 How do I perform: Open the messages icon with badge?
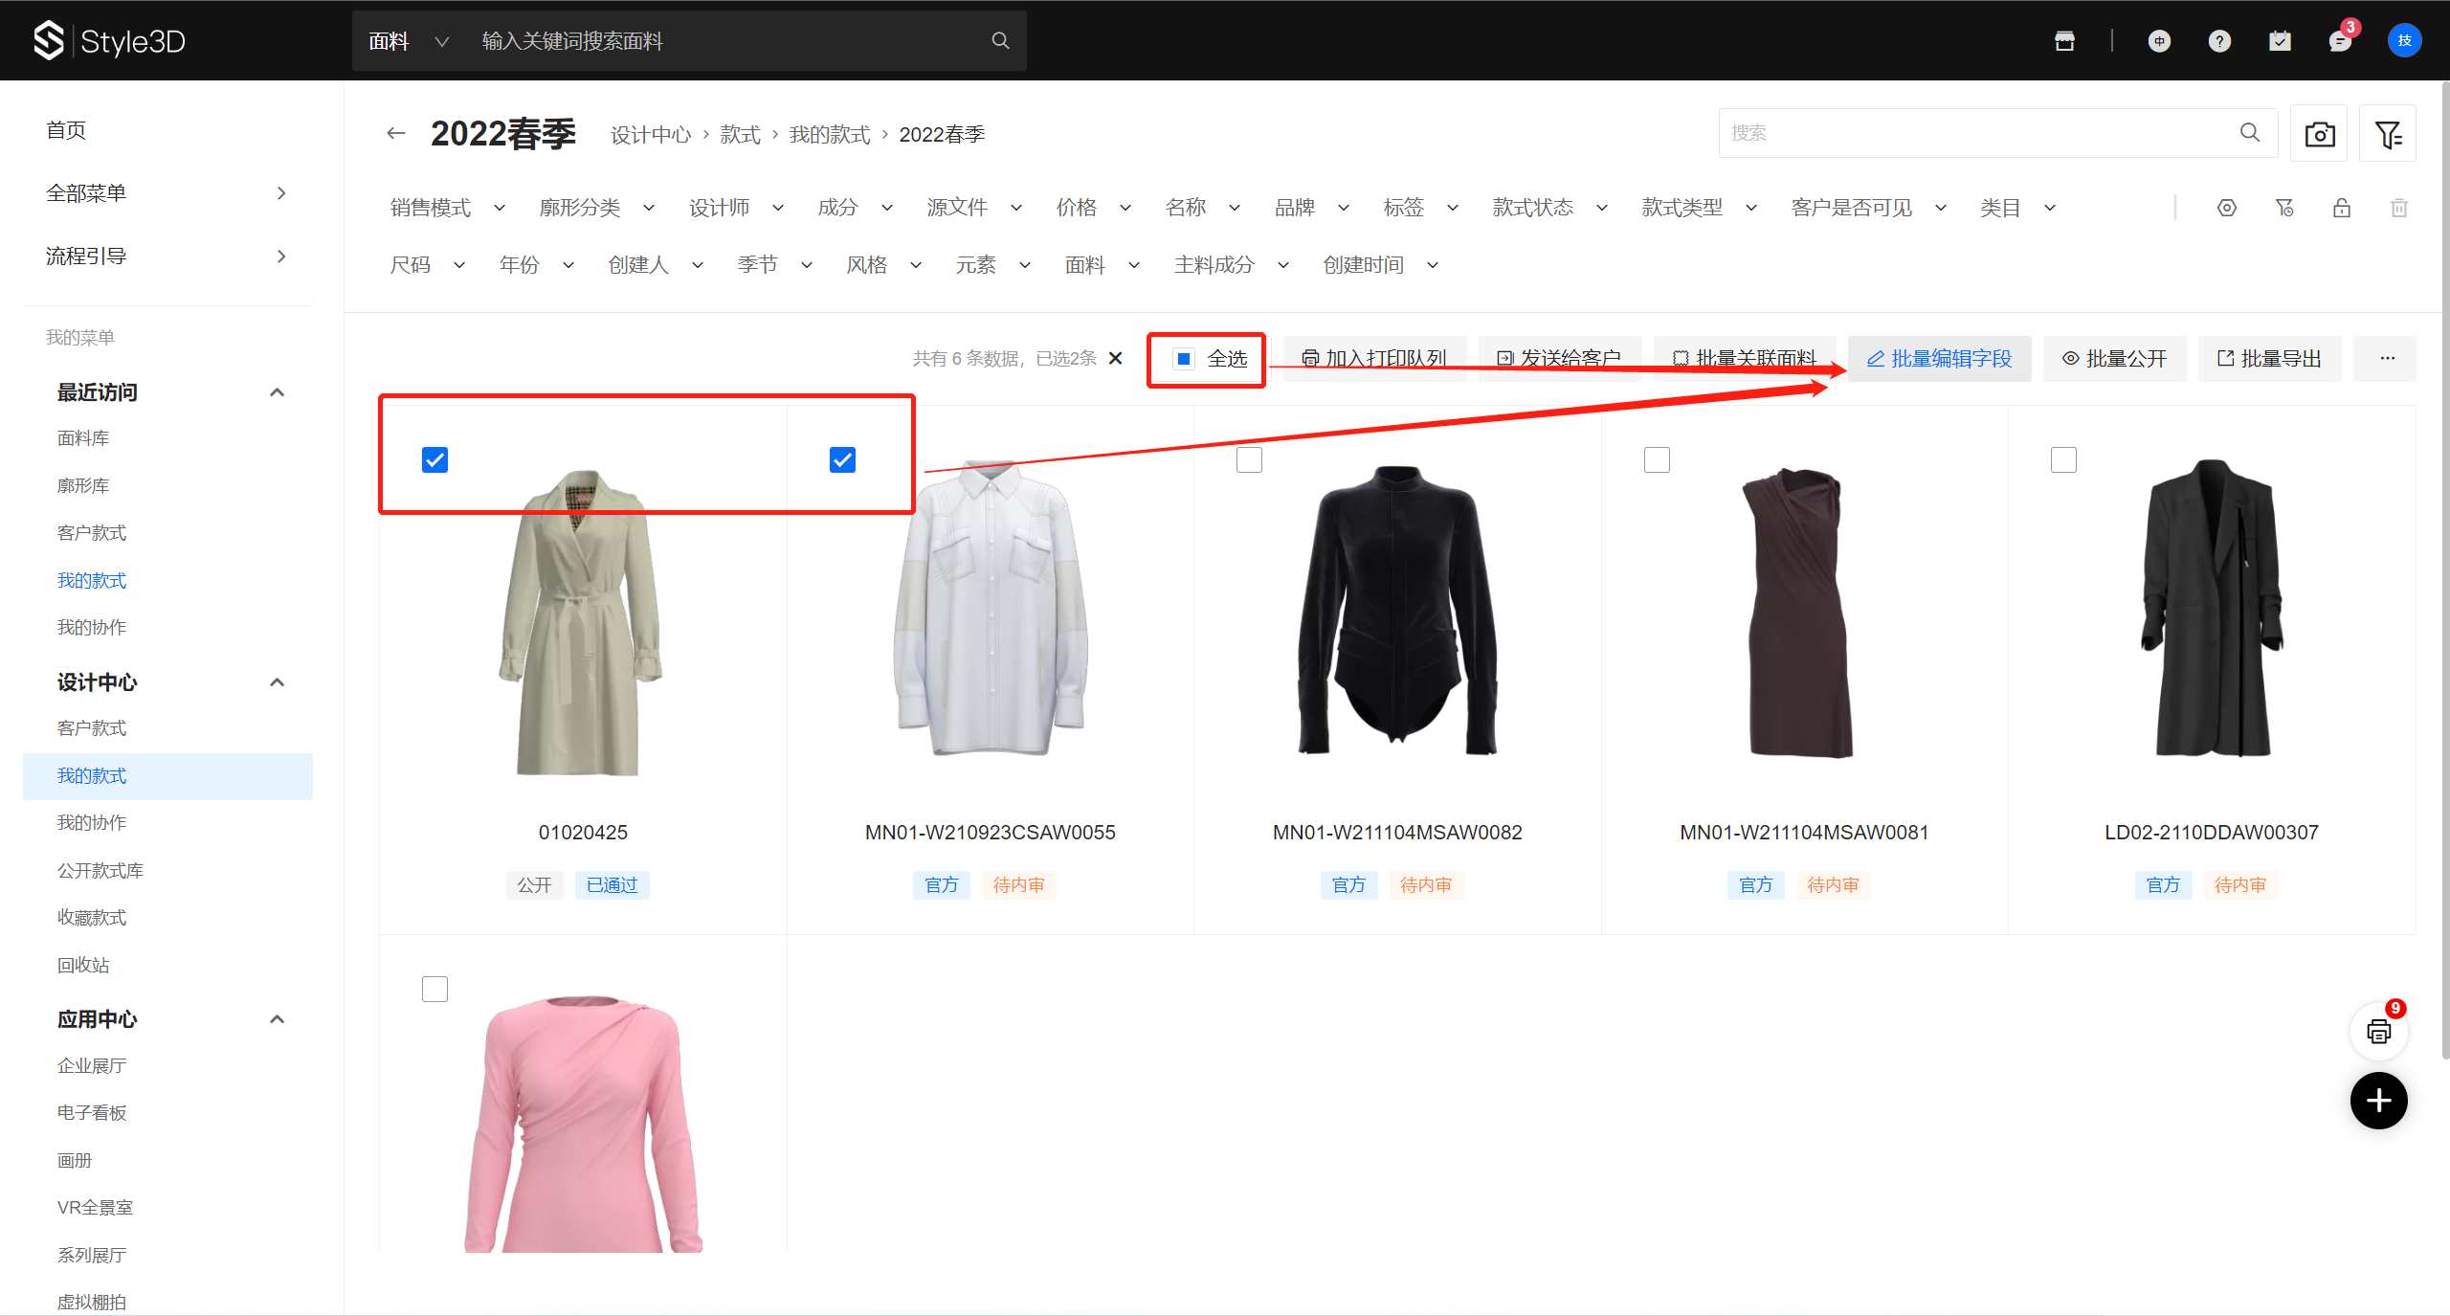[x=2339, y=41]
